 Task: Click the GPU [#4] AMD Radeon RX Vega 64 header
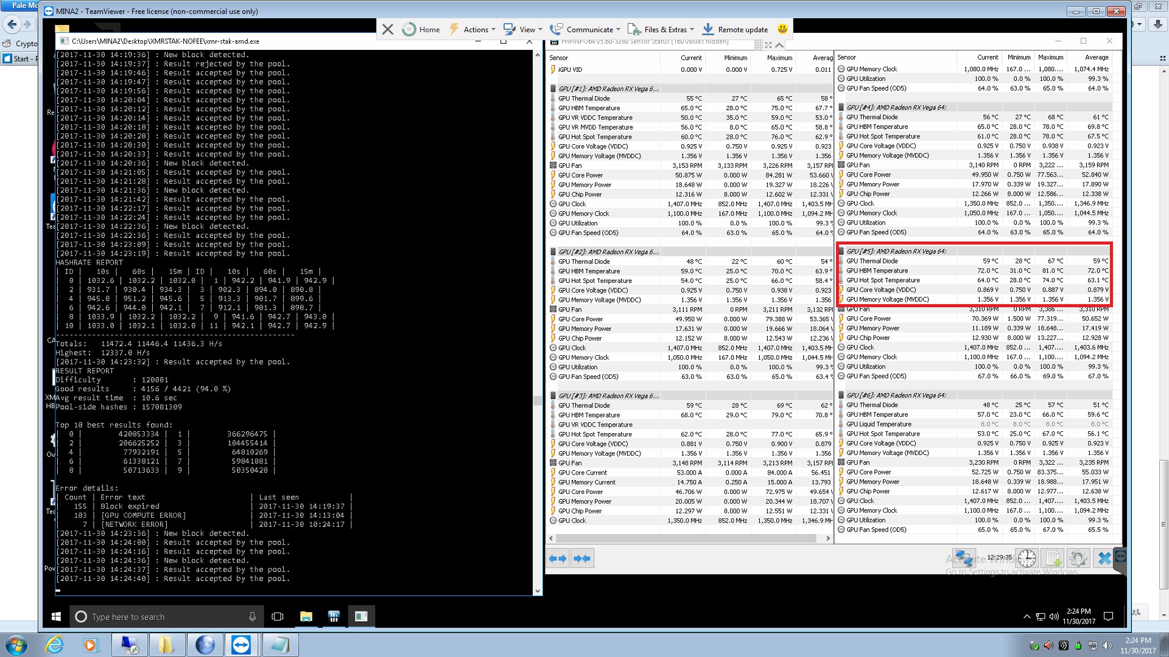pyautogui.click(x=896, y=108)
